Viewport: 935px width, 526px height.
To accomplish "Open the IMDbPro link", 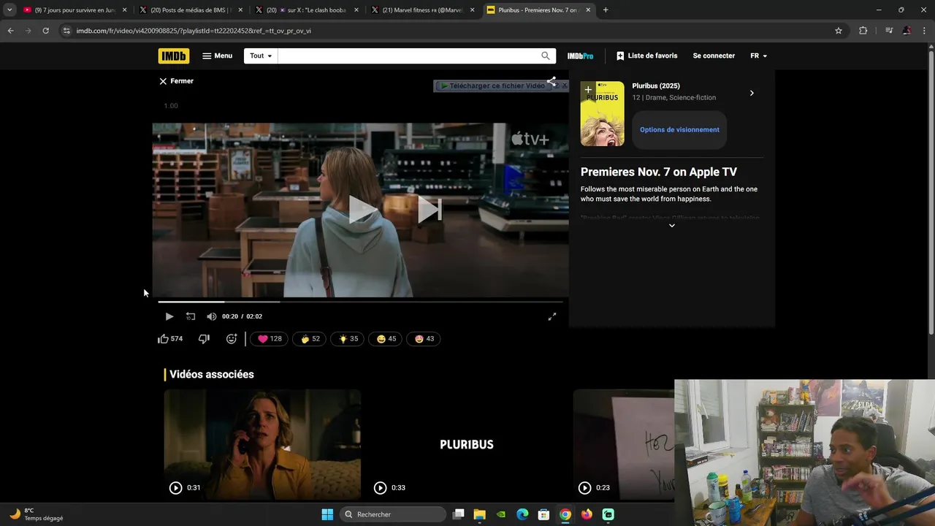I will pyautogui.click(x=580, y=56).
